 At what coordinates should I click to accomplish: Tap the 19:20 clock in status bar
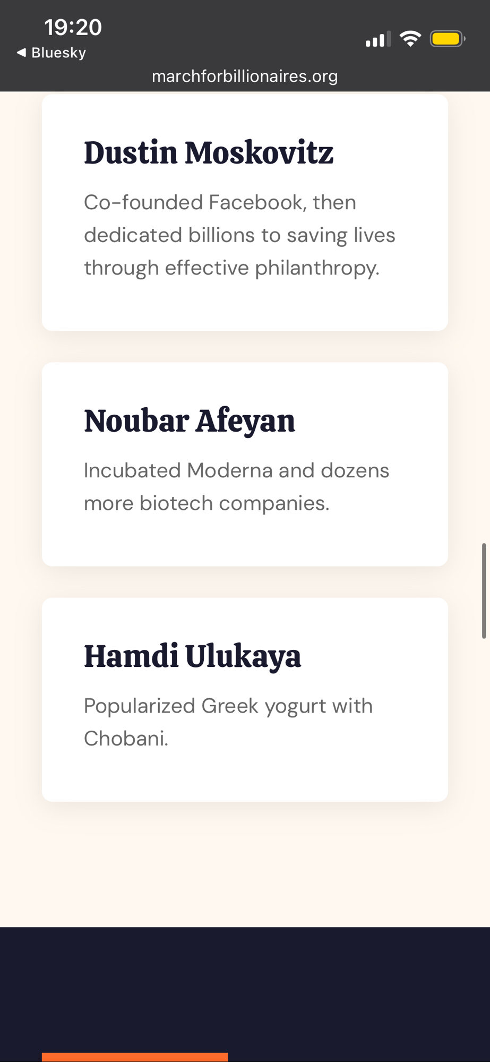click(73, 27)
